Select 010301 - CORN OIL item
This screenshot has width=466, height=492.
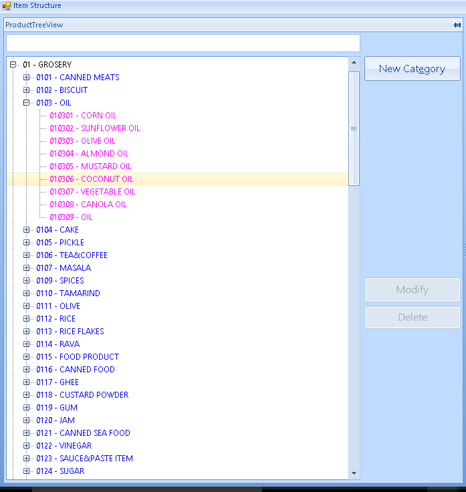pyautogui.click(x=83, y=116)
